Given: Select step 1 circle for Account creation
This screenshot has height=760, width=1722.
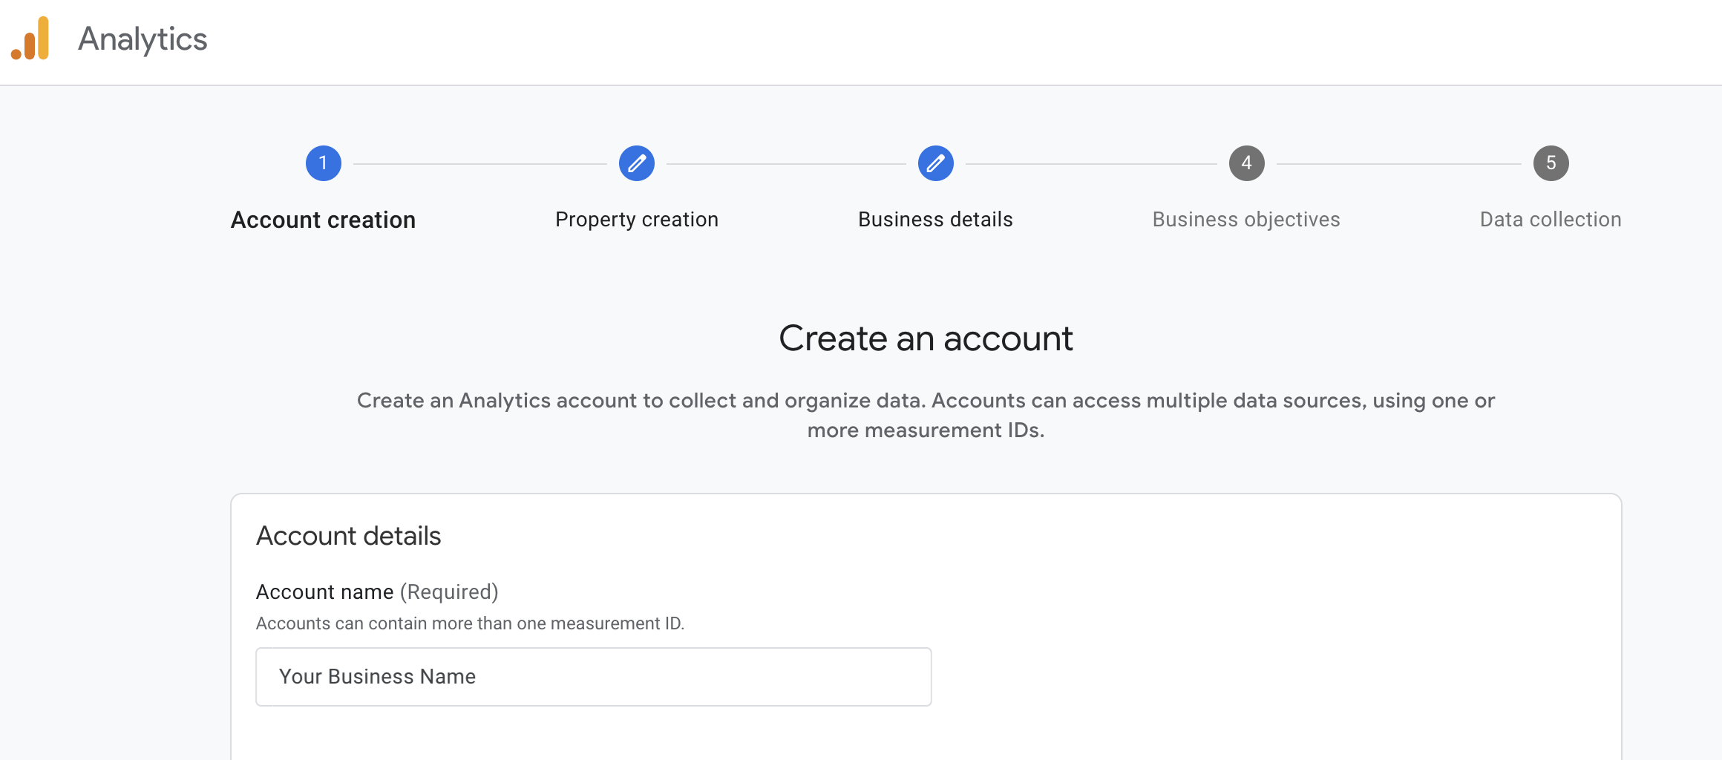Looking at the screenshot, I should 324,163.
